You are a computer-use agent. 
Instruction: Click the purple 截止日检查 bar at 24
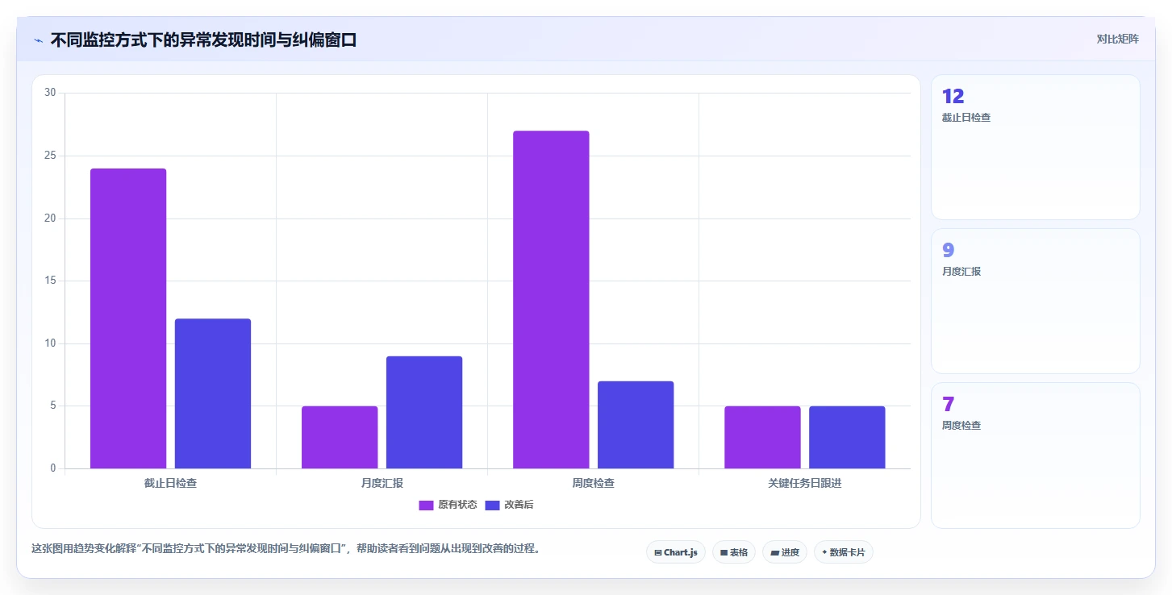pyautogui.click(x=128, y=318)
